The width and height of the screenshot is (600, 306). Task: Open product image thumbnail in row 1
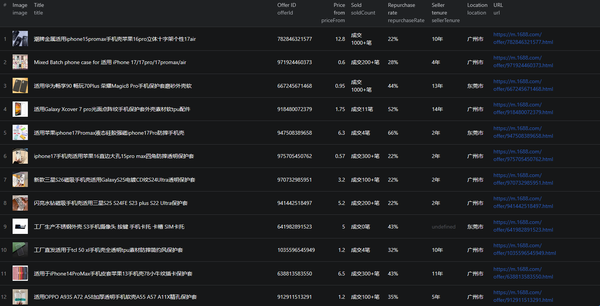coord(20,39)
